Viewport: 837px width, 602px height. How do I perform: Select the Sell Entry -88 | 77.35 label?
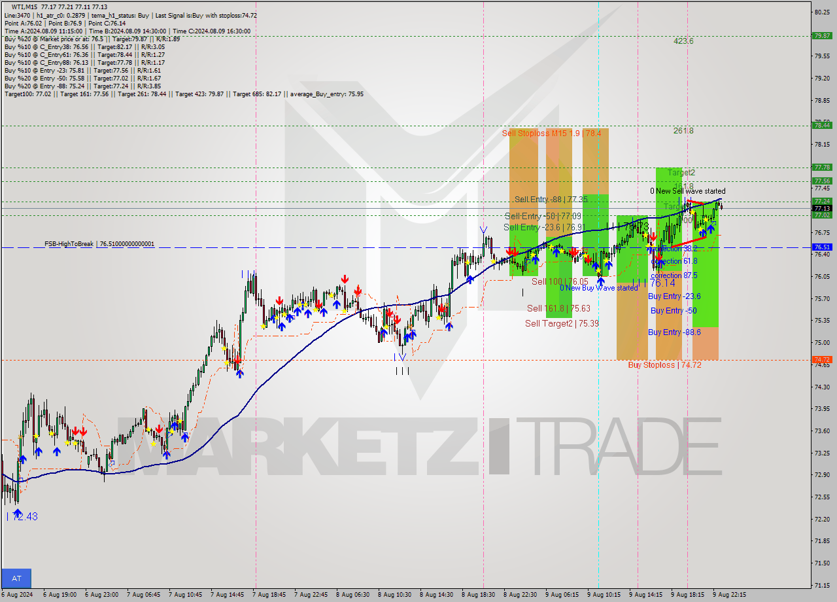coord(551,199)
